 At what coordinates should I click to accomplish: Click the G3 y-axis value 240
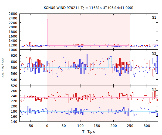coord(14,96)
